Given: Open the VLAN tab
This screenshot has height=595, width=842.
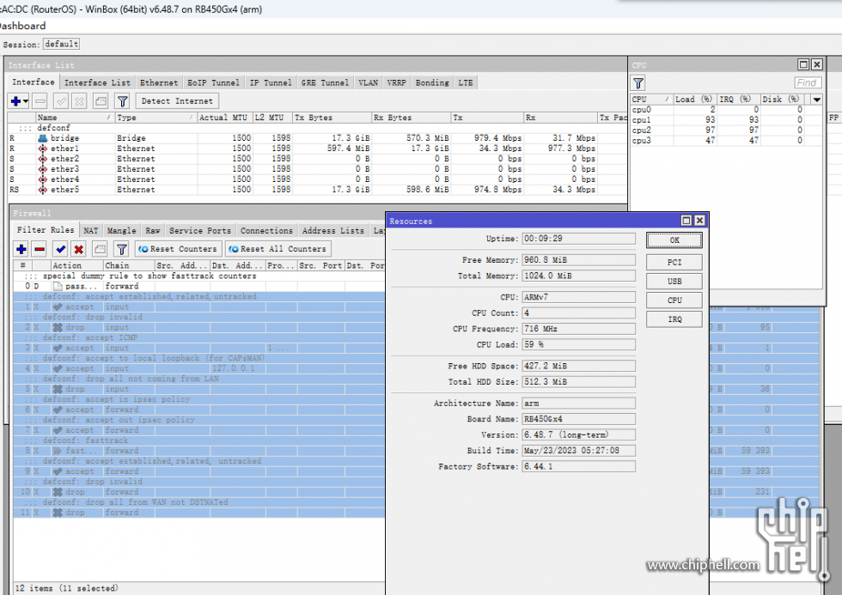Looking at the screenshot, I should pos(369,82).
